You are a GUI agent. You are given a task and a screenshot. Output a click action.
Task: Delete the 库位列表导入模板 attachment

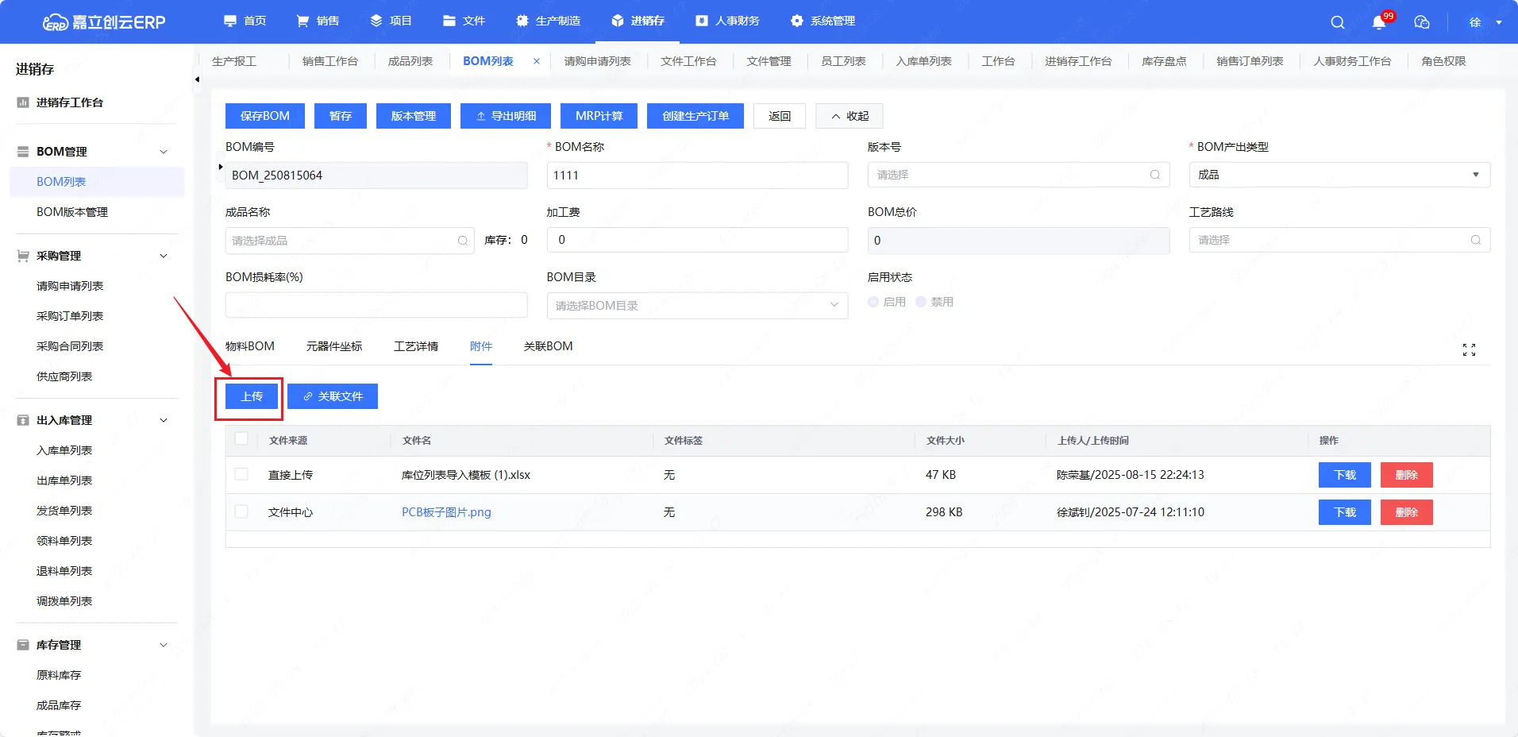point(1406,475)
